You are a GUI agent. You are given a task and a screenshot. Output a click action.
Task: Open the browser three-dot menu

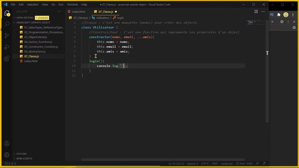(293, 14)
